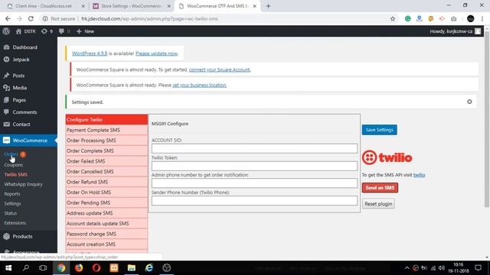490x275 pixels.
Task: Open Opera from the taskbar
Action: [96, 268]
